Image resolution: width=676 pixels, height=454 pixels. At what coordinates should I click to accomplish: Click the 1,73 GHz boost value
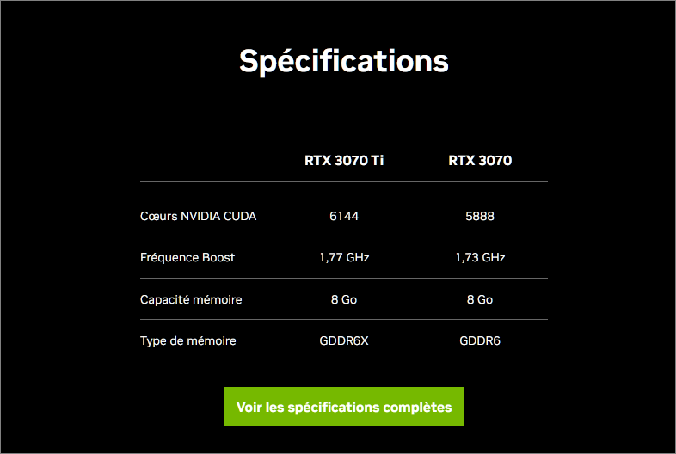(x=480, y=257)
